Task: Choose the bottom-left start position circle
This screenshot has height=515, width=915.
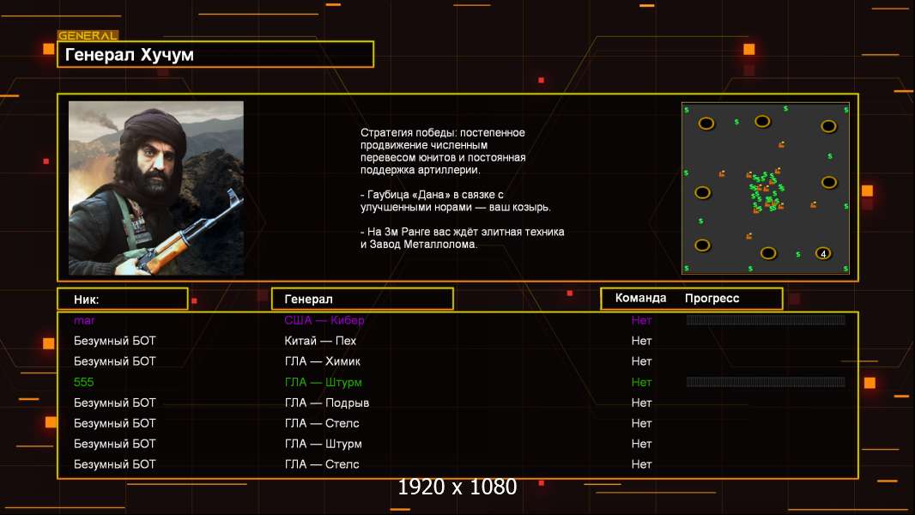Action: 703,245
